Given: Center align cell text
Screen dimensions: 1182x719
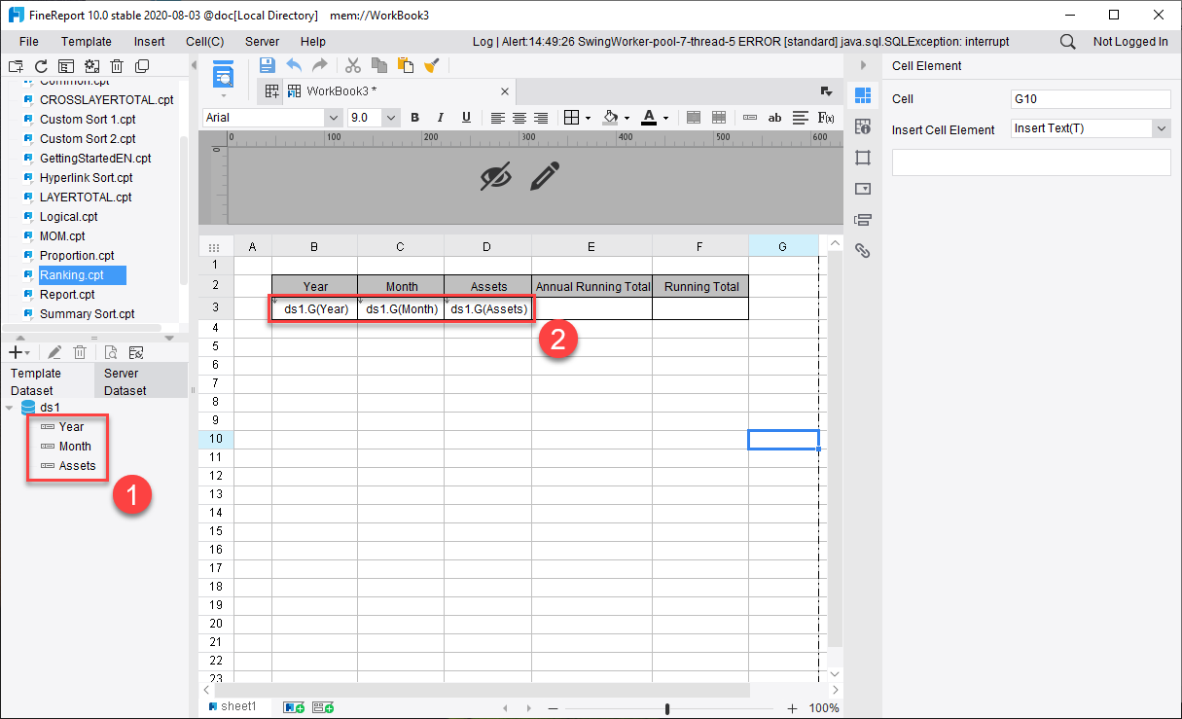Looking at the screenshot, I should (x=519, y=118).
